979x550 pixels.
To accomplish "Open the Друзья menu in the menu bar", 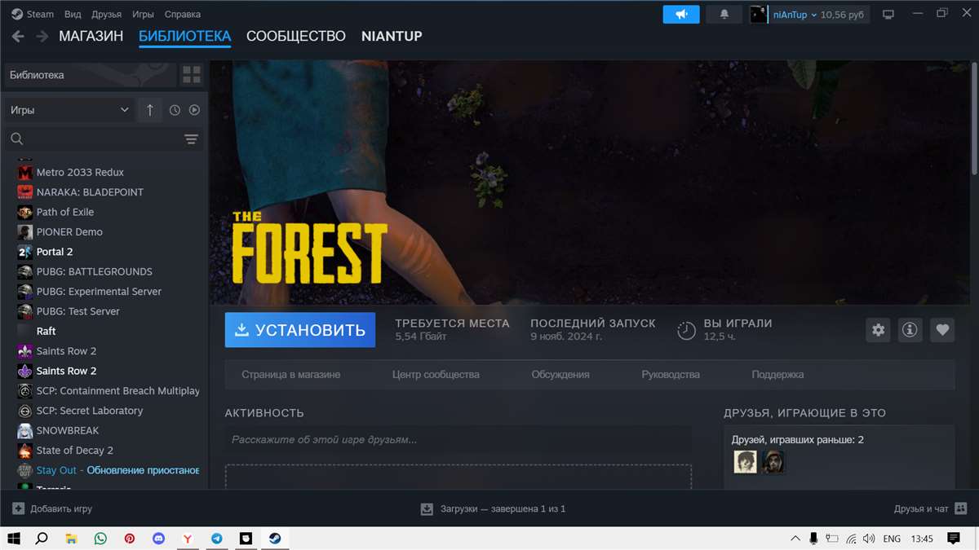I will pyautogui.click(x=106, y=14).
